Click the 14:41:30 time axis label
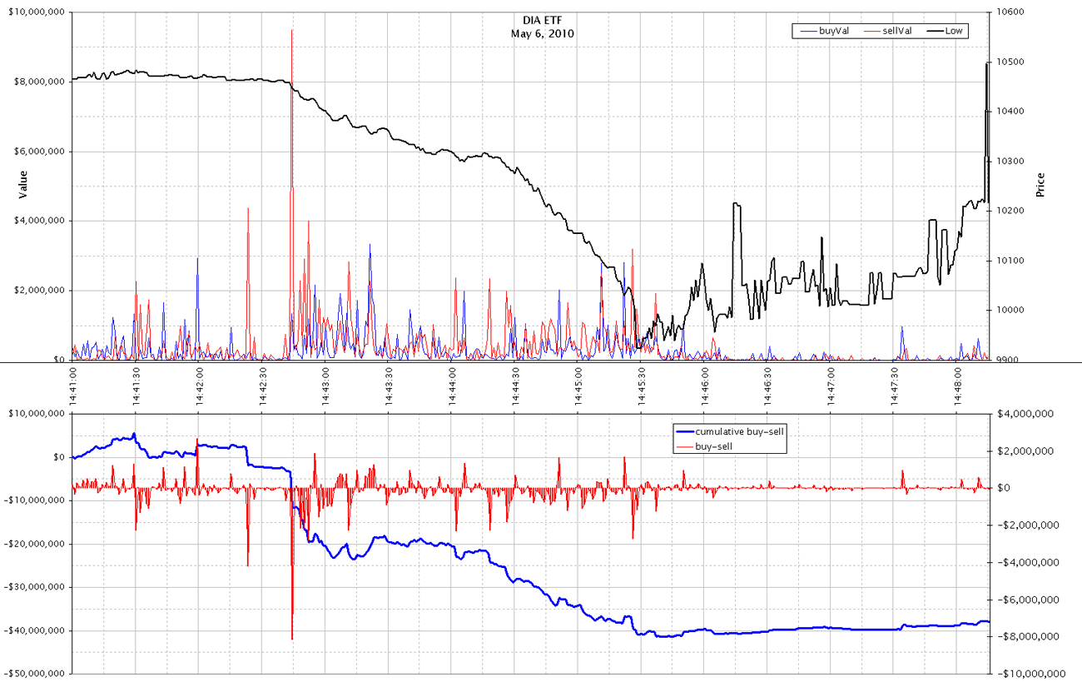1082x692 pixels. coord(136,386)
